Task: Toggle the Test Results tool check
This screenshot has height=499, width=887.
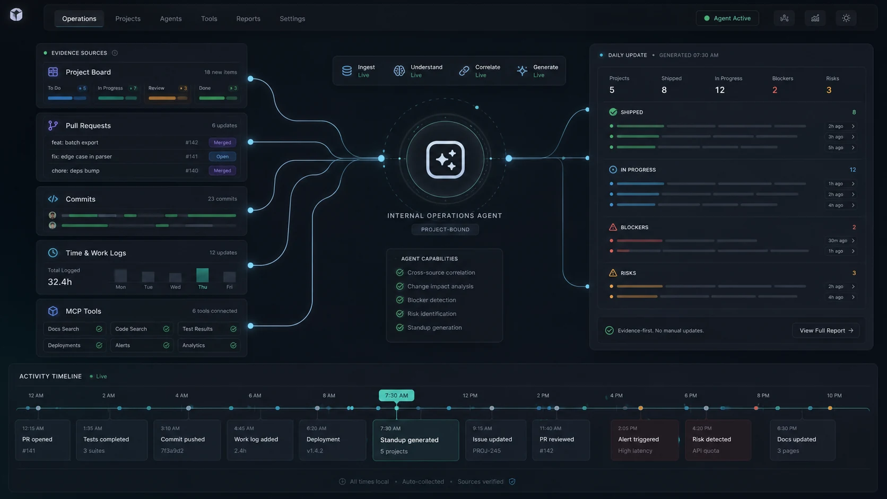Action: tap(233, 329)
